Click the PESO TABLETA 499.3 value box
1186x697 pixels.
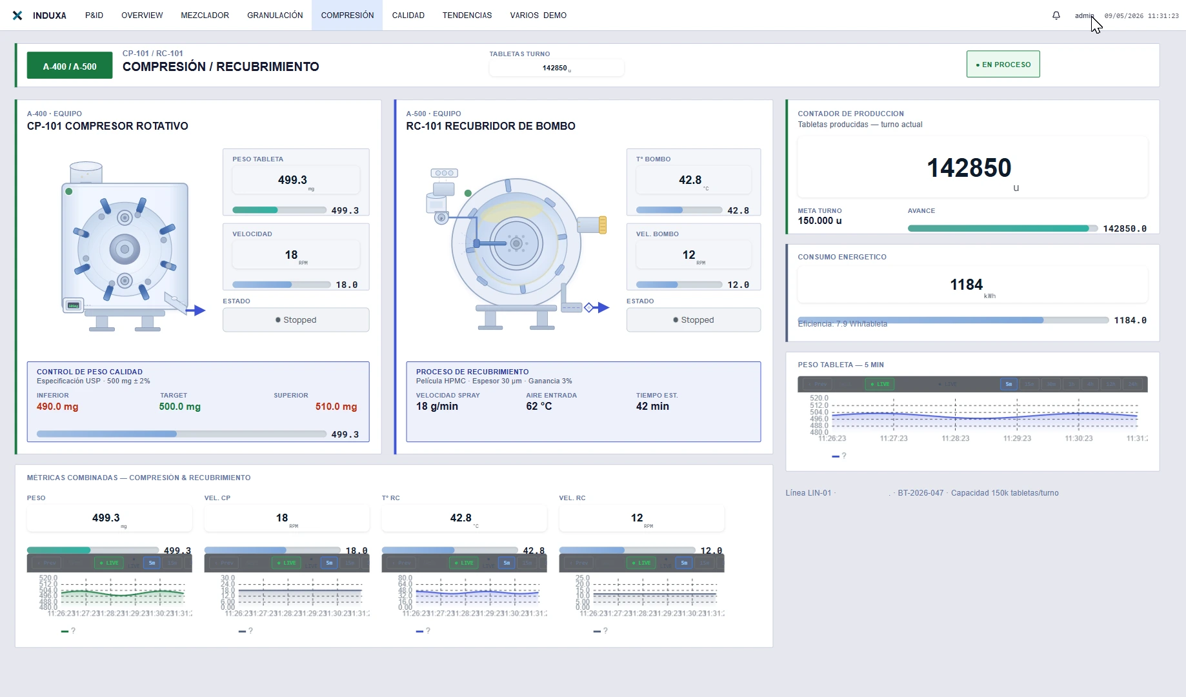[x=296, y=180]
